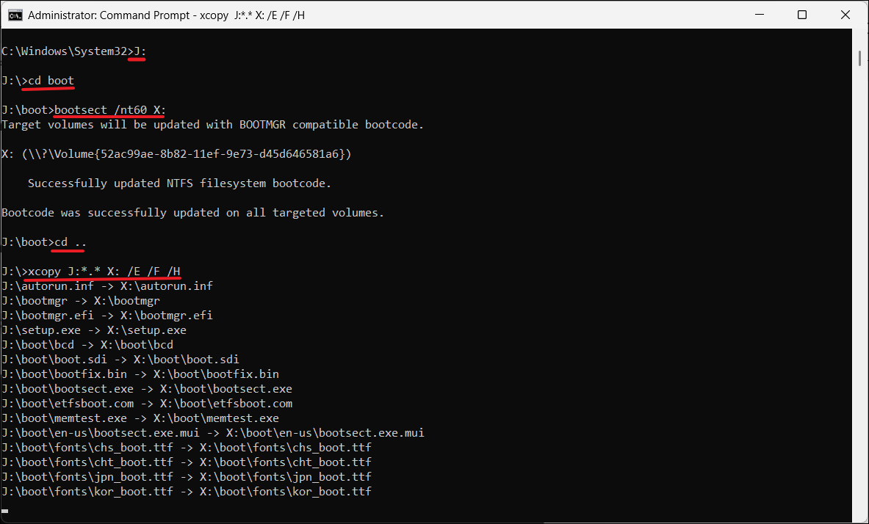Click "Successfully updated NTFS filesystem bootcode" line
869x524 pixels.
pyautogui.click(x=179, y=183)
